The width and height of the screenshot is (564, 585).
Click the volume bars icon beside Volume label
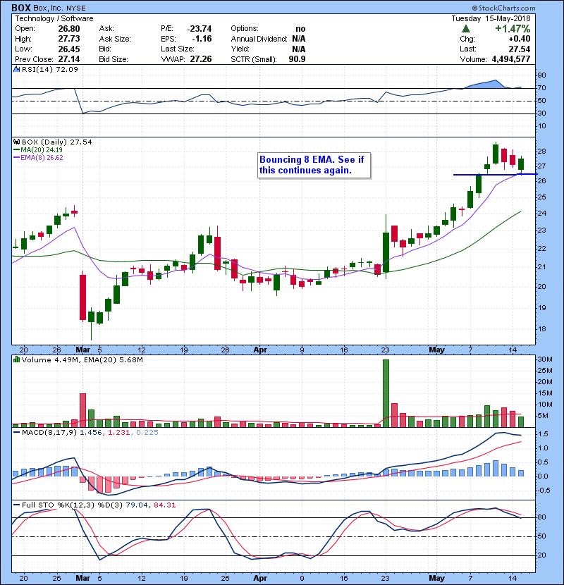(16, 359)
